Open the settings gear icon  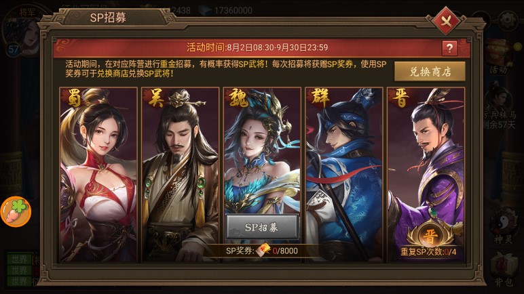point(507,20)
